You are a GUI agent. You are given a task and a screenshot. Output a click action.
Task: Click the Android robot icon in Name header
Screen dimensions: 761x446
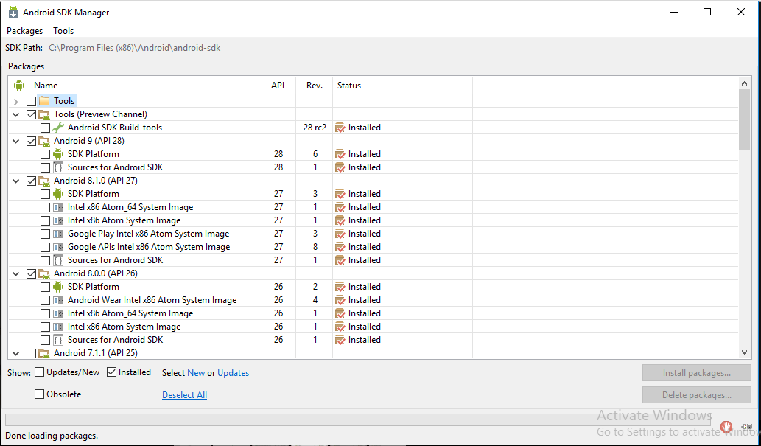tap(19, 86)
